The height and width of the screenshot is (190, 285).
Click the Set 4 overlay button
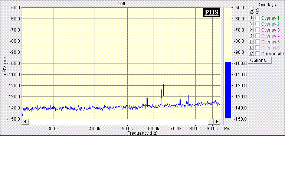click(x=251, y=36)
